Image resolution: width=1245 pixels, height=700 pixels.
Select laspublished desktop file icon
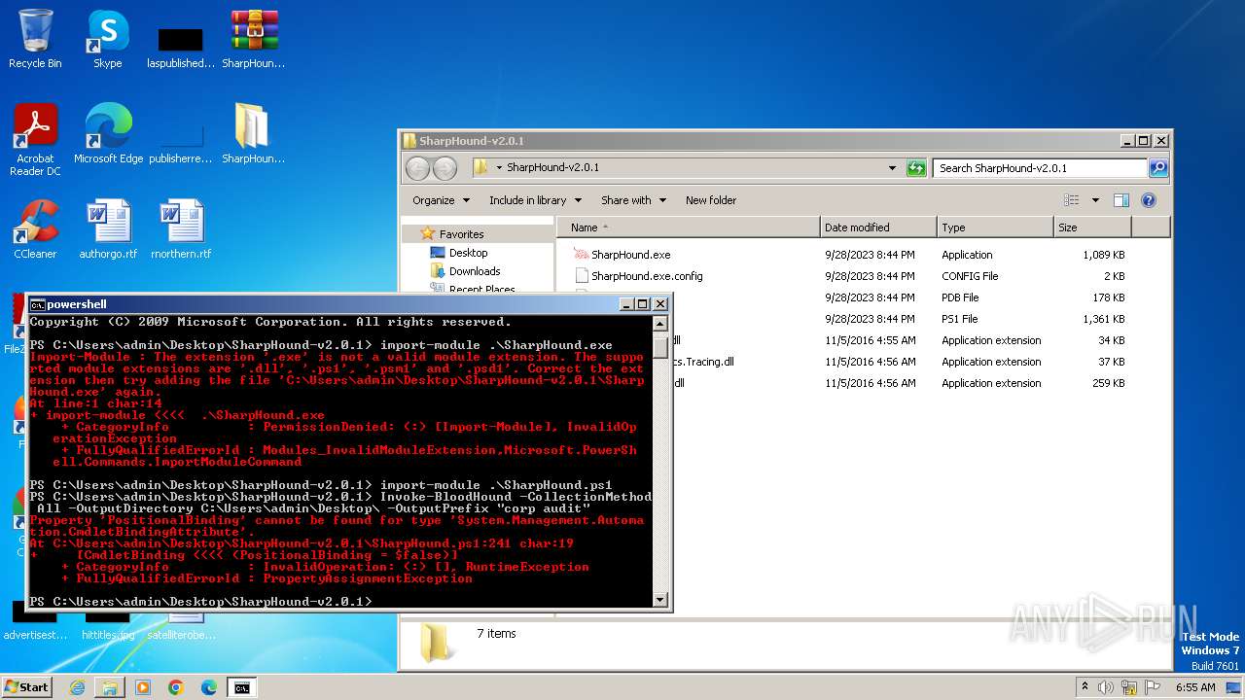(x=181, y=47)
